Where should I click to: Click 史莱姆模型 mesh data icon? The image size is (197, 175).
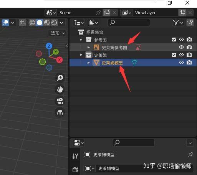point(134,63)
